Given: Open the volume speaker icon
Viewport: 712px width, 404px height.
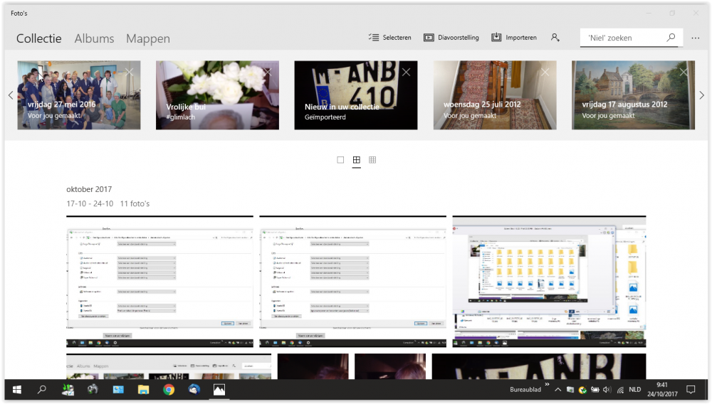Looking at the screenshot, I should 607,390.
